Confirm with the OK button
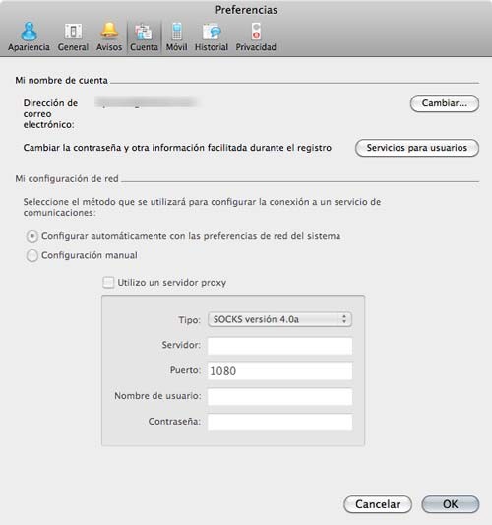 pyautogui.click(x=451, y=504)
